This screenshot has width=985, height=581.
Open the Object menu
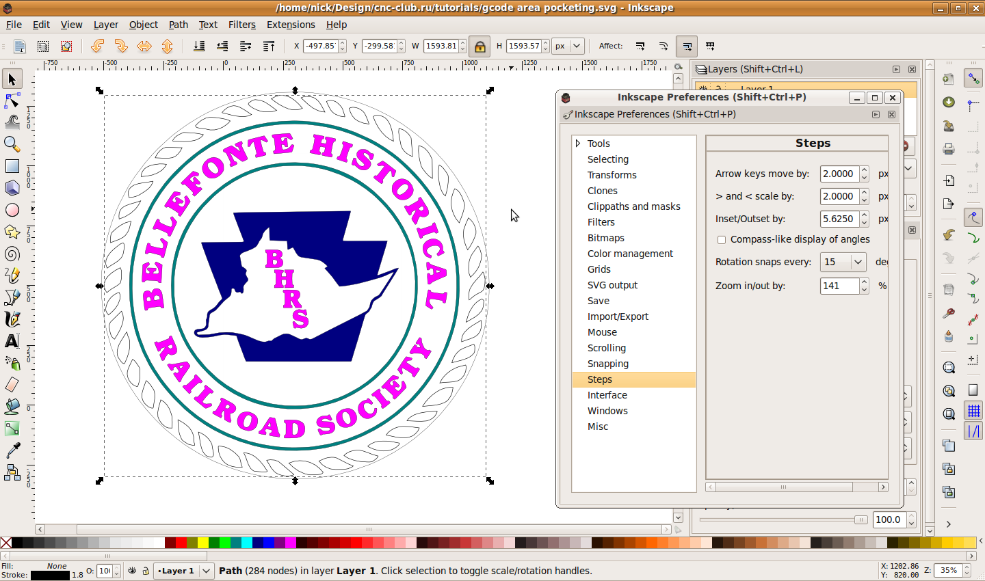tap(144, 25)
